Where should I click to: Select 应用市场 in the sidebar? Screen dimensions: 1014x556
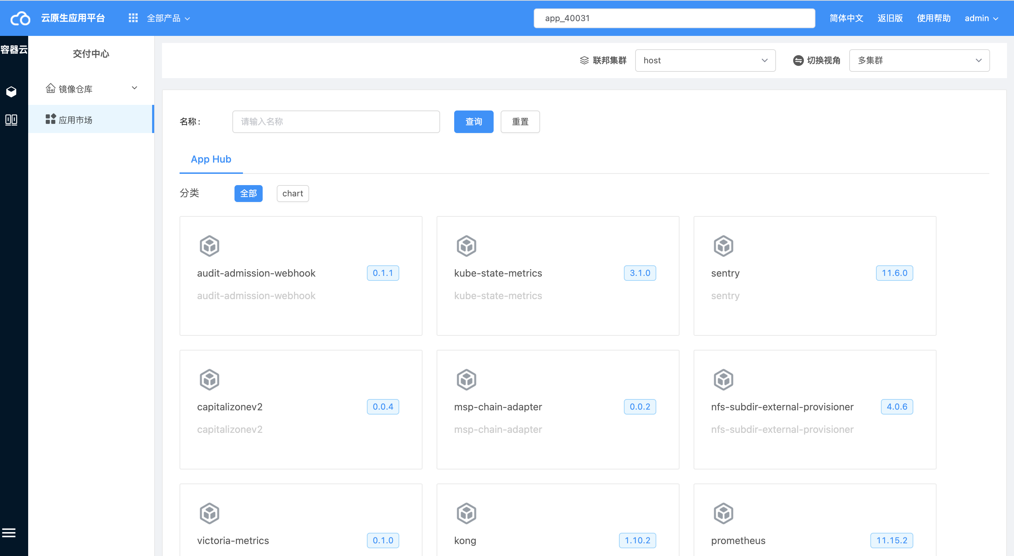tap(91, 119)
